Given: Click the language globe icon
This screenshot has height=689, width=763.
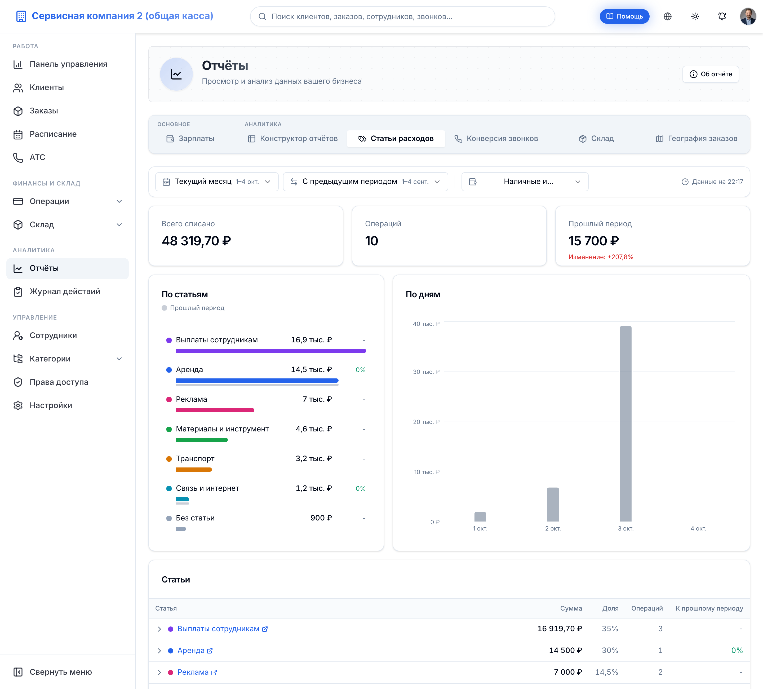Looking at the screenshot, I should click(x=668, y=16).
